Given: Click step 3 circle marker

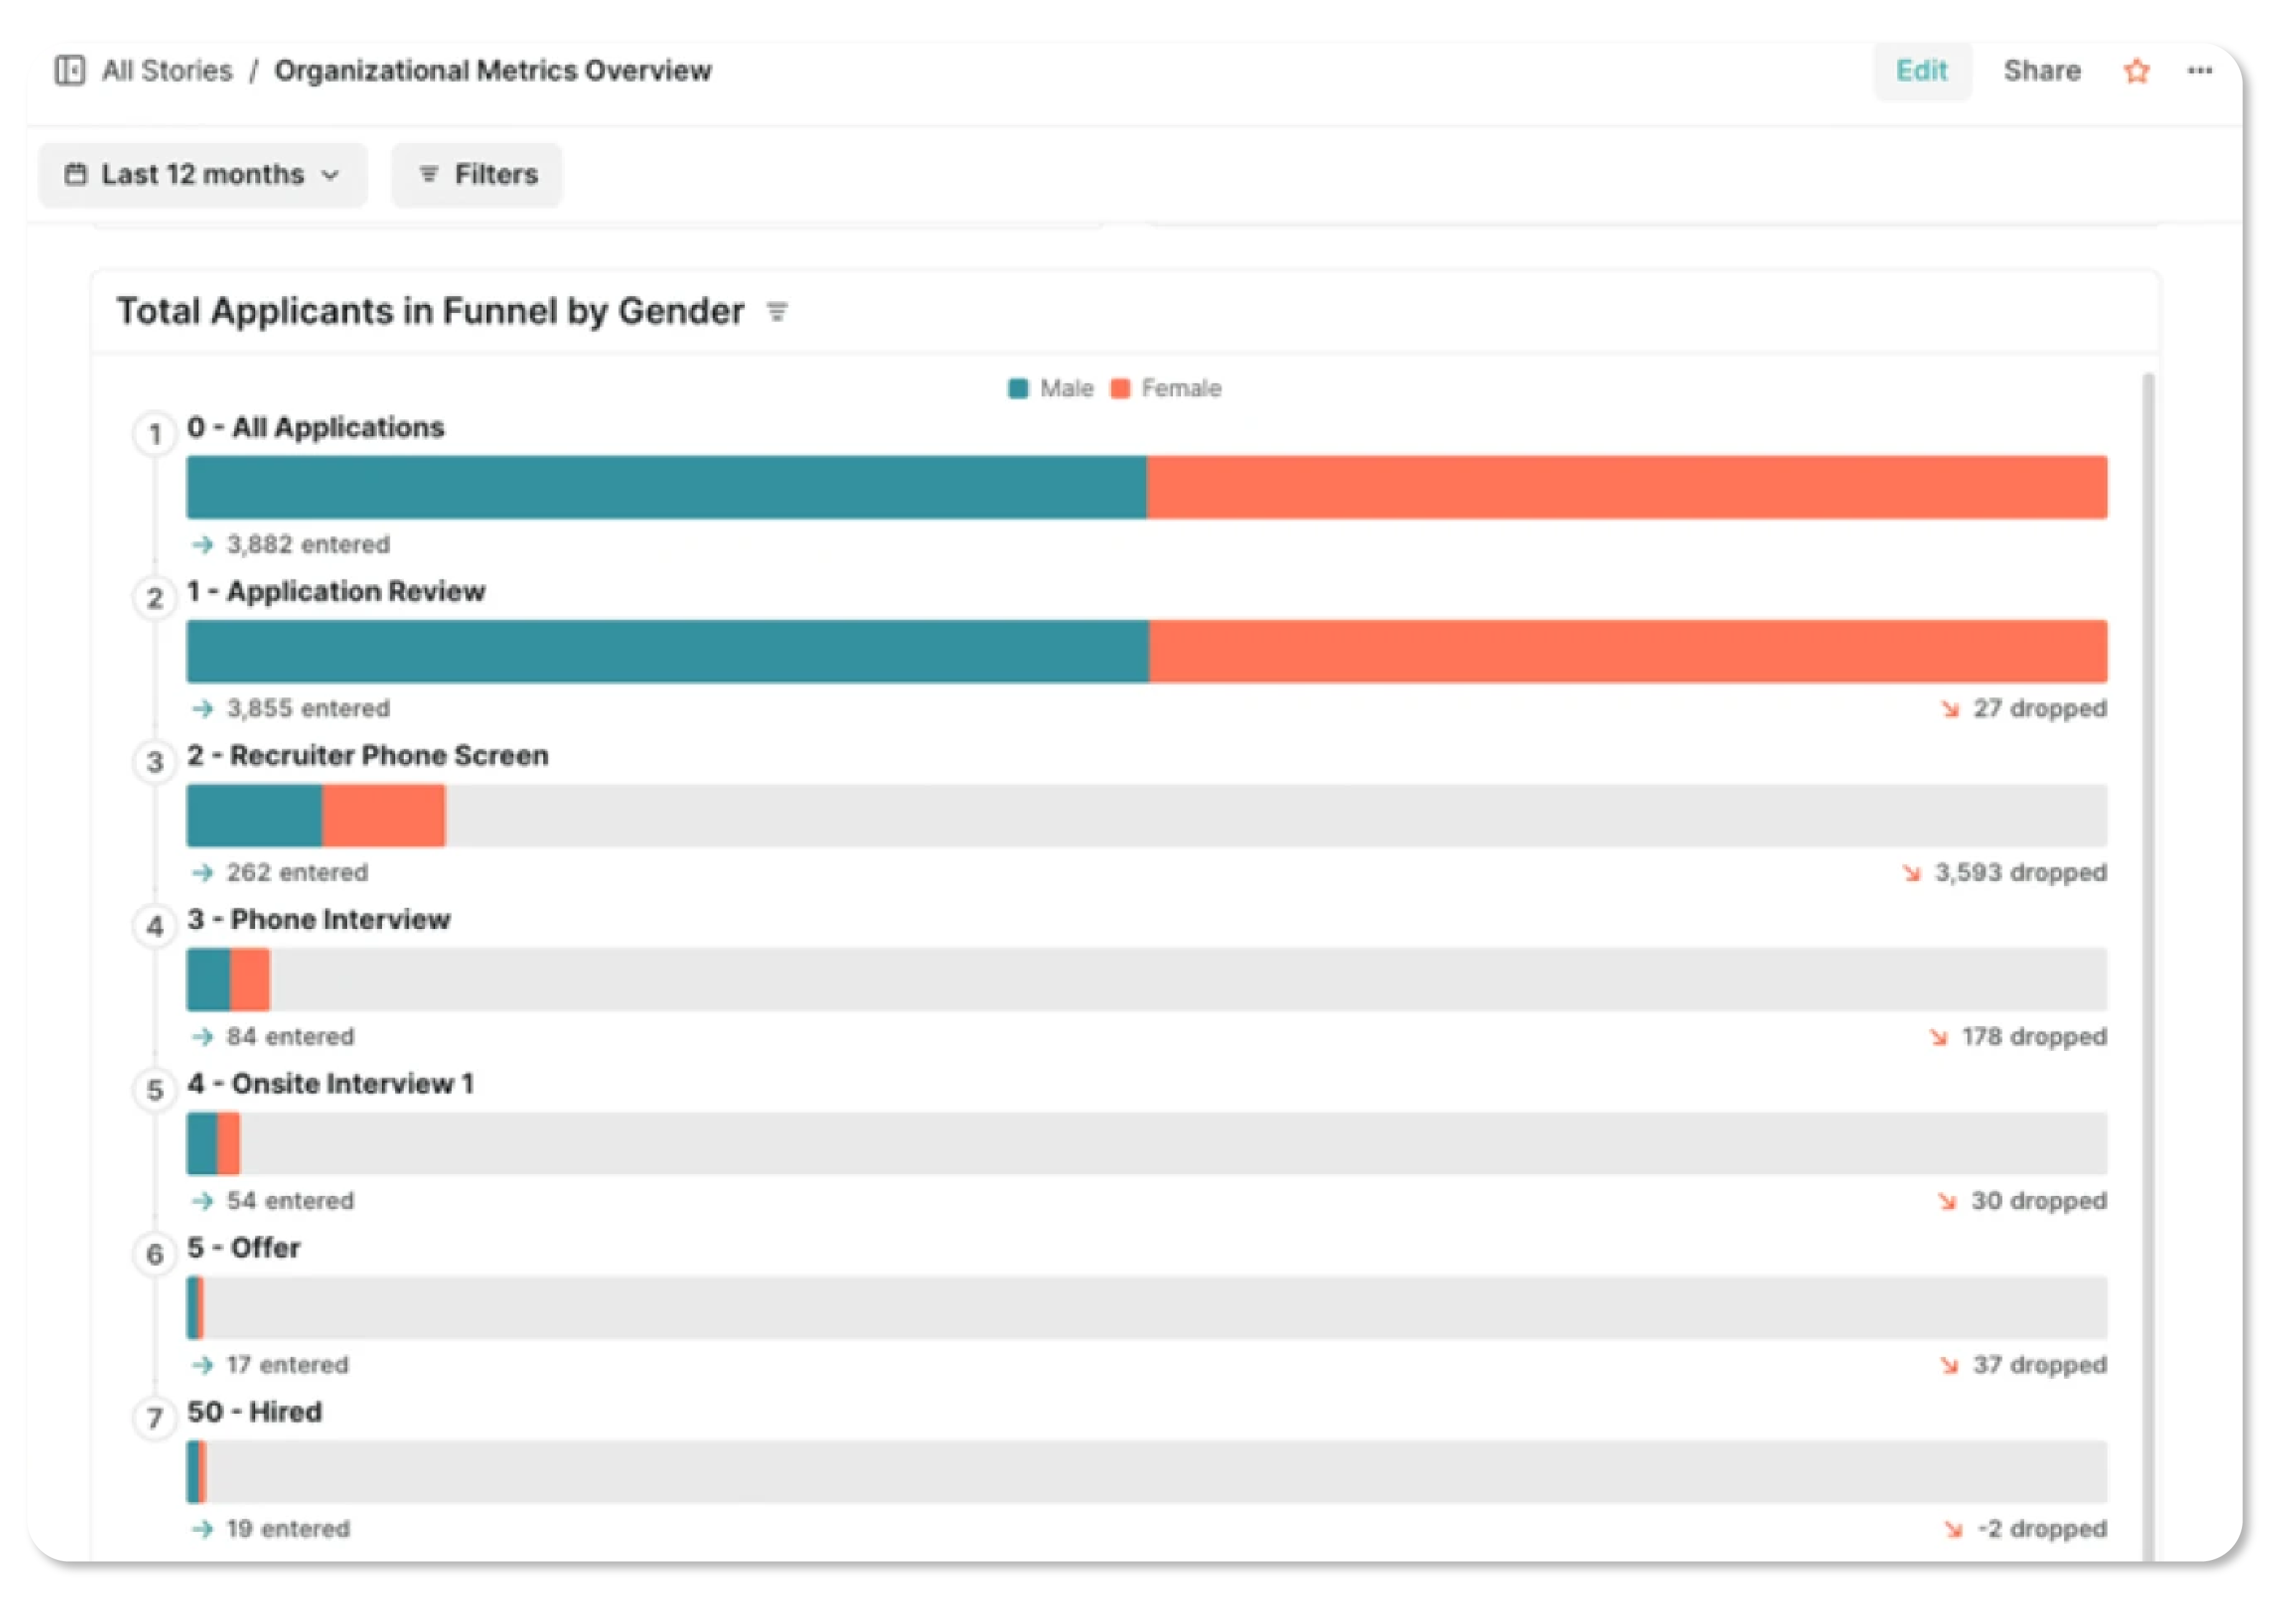Looking at the screenshot, I should pyautogui.click(x=155, y=762).
